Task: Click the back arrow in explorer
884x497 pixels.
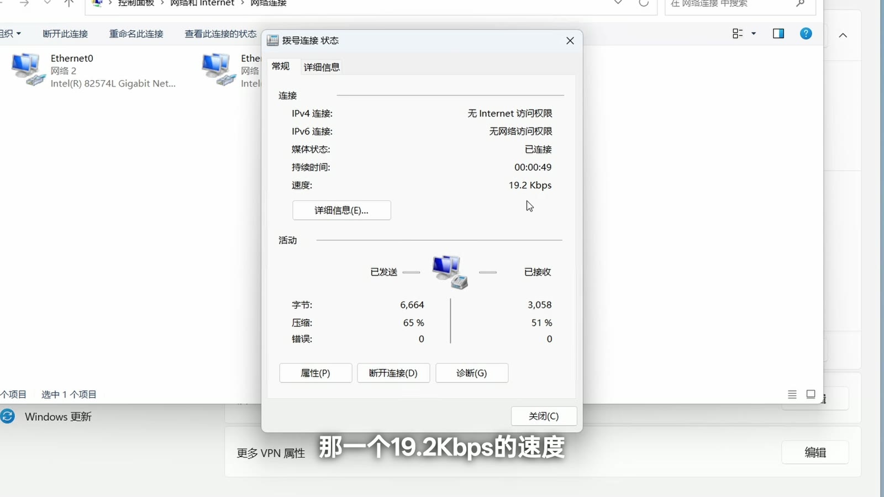Action: click(x=2, y=3)
